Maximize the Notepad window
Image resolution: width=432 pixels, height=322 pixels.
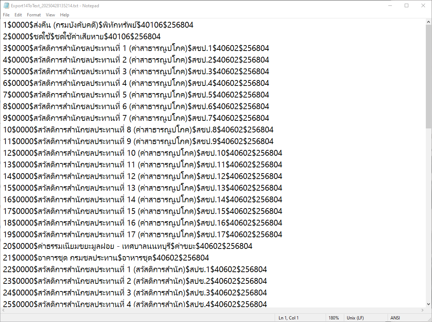[x=407, y=5]
